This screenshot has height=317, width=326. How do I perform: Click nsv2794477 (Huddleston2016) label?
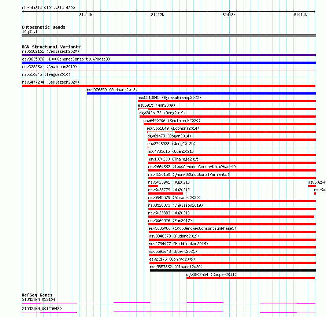click(178, 244)
